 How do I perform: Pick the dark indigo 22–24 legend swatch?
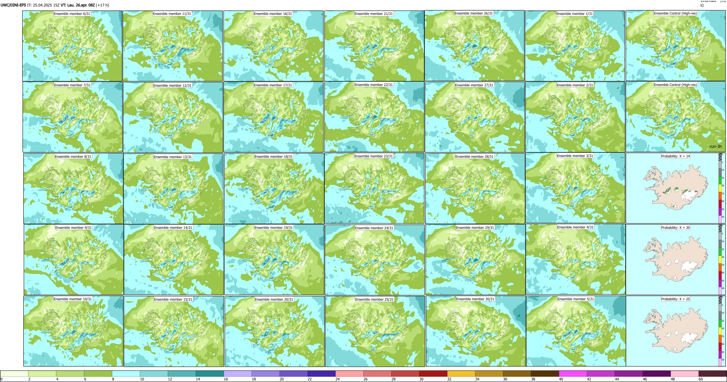[321, 374]
